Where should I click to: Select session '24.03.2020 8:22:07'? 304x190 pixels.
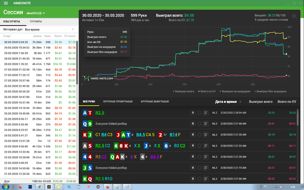click(x=38, y=130)
